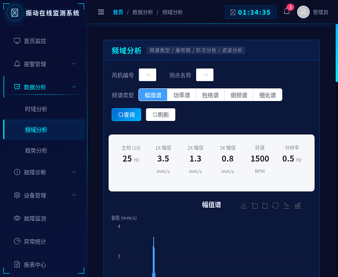Collapse the 数据分析 menu chevron
The height and width of the screenshot is (277, 338).
[x=74, y=87]
